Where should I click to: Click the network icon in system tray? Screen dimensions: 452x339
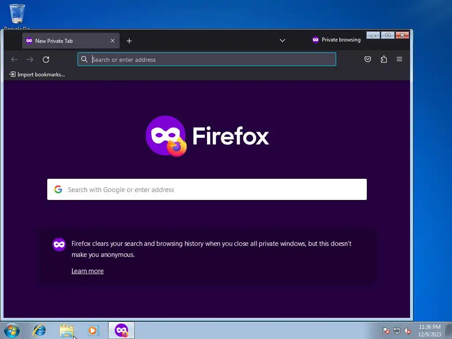point(397,331)
